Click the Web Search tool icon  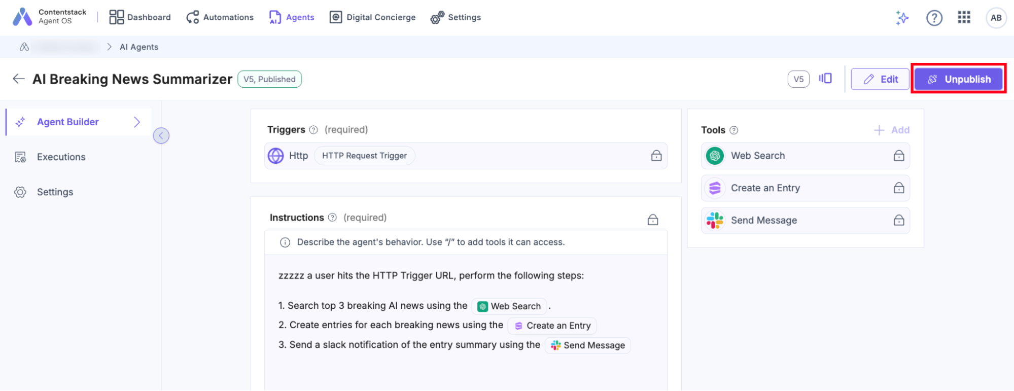point(715,156)
